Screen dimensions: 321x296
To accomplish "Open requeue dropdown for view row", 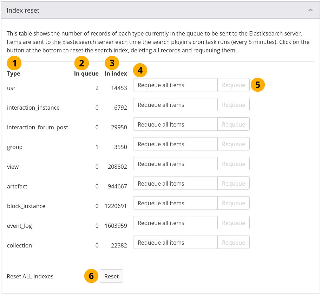I will pyautogui.click(x=175, y=164).
